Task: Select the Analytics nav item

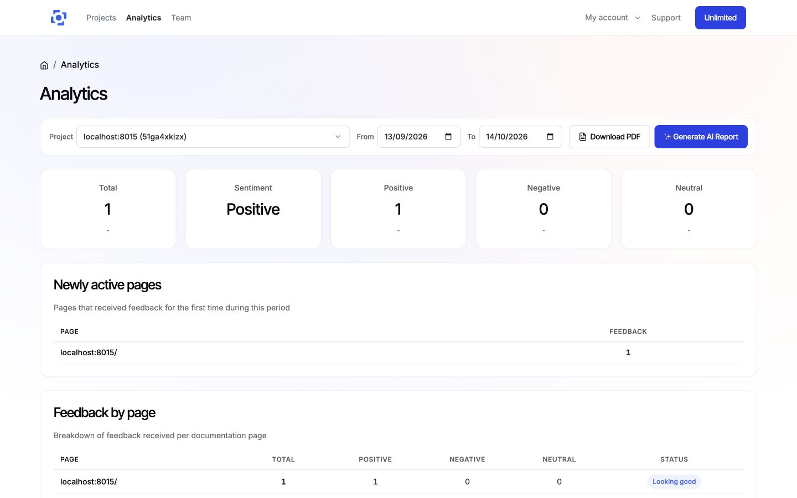Action: pos(143,18)
